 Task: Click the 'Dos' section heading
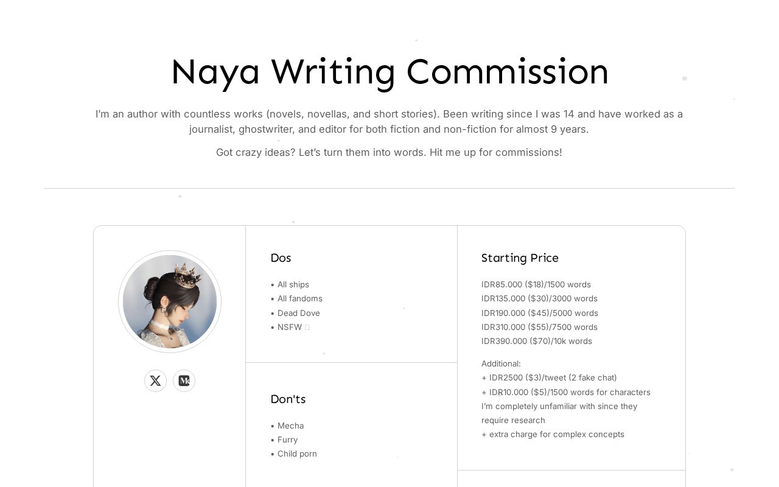[281, 258]
